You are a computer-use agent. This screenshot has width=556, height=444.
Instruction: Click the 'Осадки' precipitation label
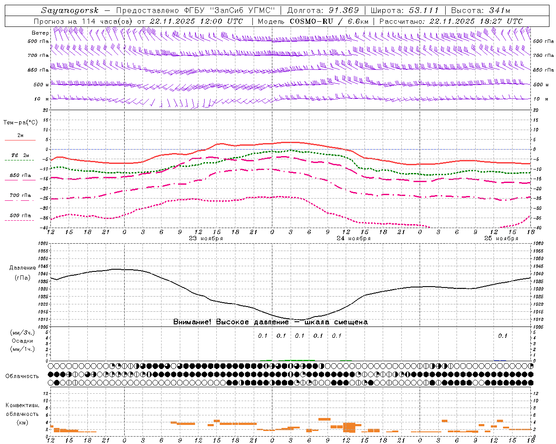23,341
